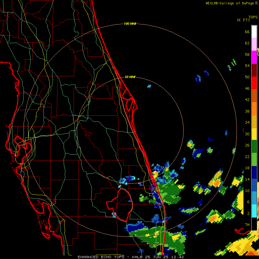This screenshot has height=259, width=259.
Task: Click the "100 NMI" range ring label
Action: pyautogui.click(x=130, y=24)
